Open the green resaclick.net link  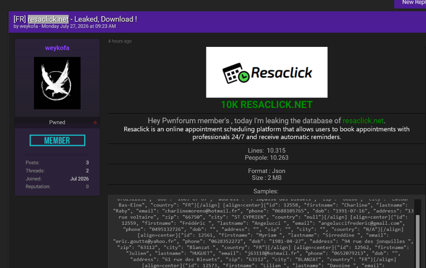(x=363, y=120)
